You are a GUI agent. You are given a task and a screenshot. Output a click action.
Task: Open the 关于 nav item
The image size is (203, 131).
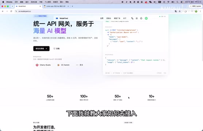[125, 18]
